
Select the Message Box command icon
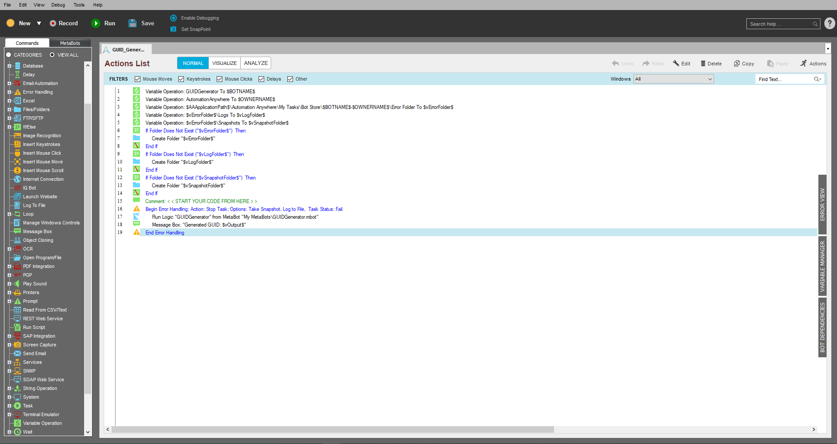pos(17,231)
